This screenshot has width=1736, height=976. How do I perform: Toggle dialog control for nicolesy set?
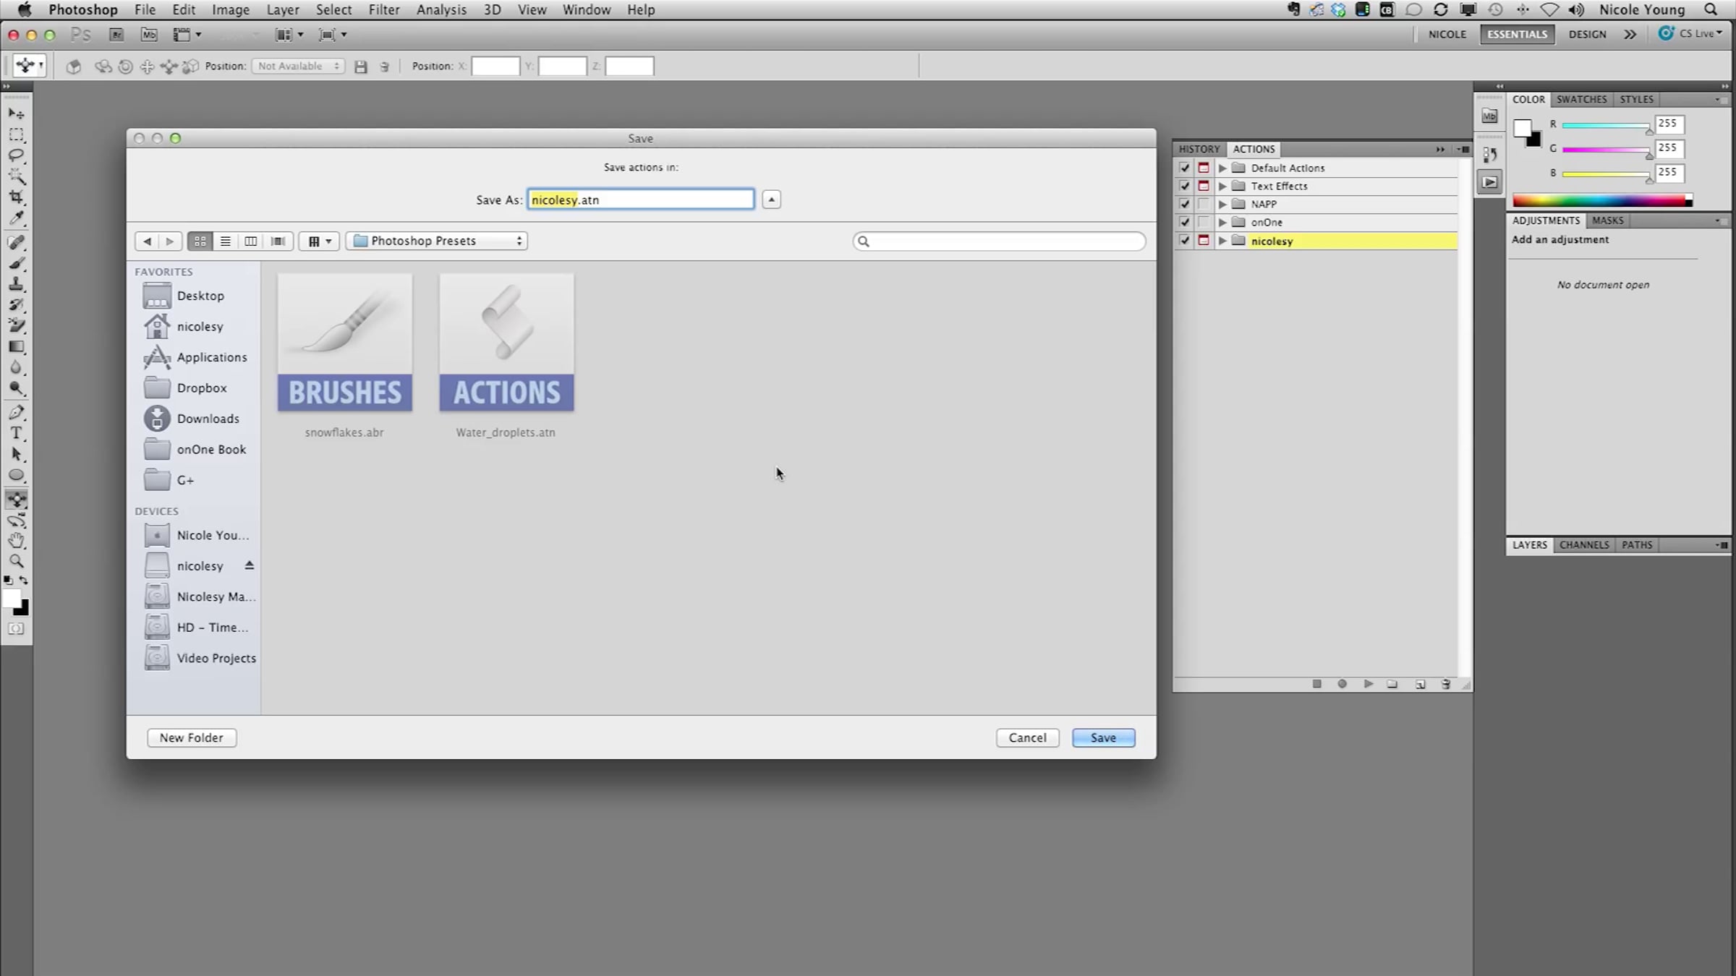click(x=1204, y=241)
